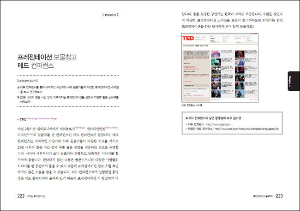Viewport: 300px width, 211px height.
Task: Open the Translations menu on the TED site
Action: [x=213, y=41]
